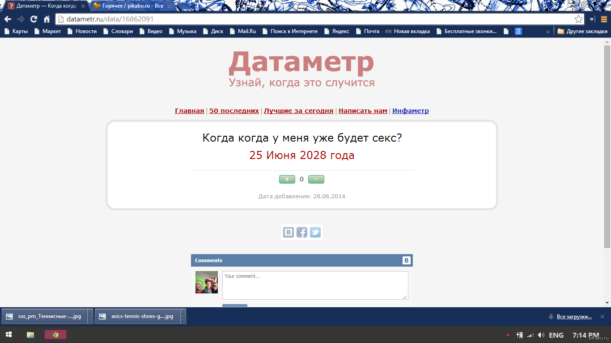The width and height of the screenshot is (611, 343).
Task: Click the Twitter share icon
Action: [315, 232]
